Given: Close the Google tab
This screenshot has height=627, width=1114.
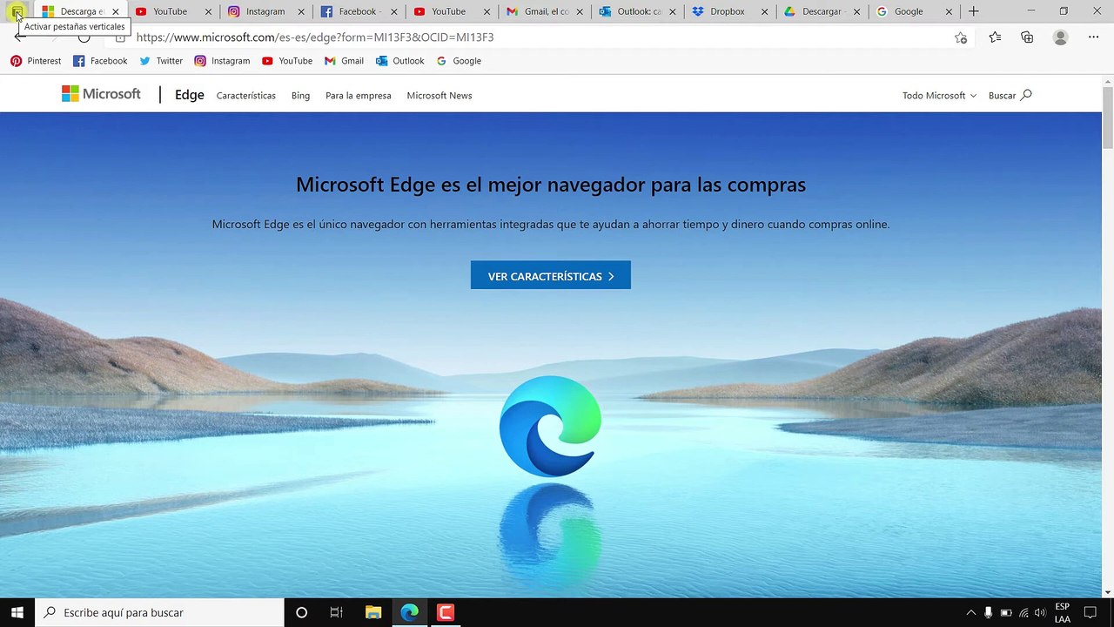Looking at the screenshot, I should pos(950,12).
